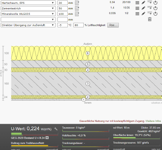This screenshot has height=150, width=162.
Task: Focus the 30 mm thickness field
Action: pos(62,3)
